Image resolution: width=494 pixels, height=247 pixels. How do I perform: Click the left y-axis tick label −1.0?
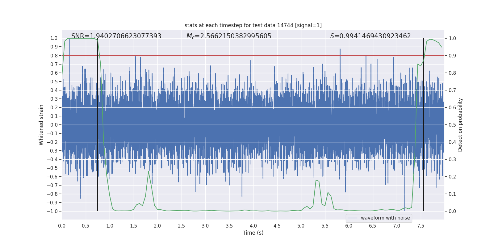click(52, 211)
